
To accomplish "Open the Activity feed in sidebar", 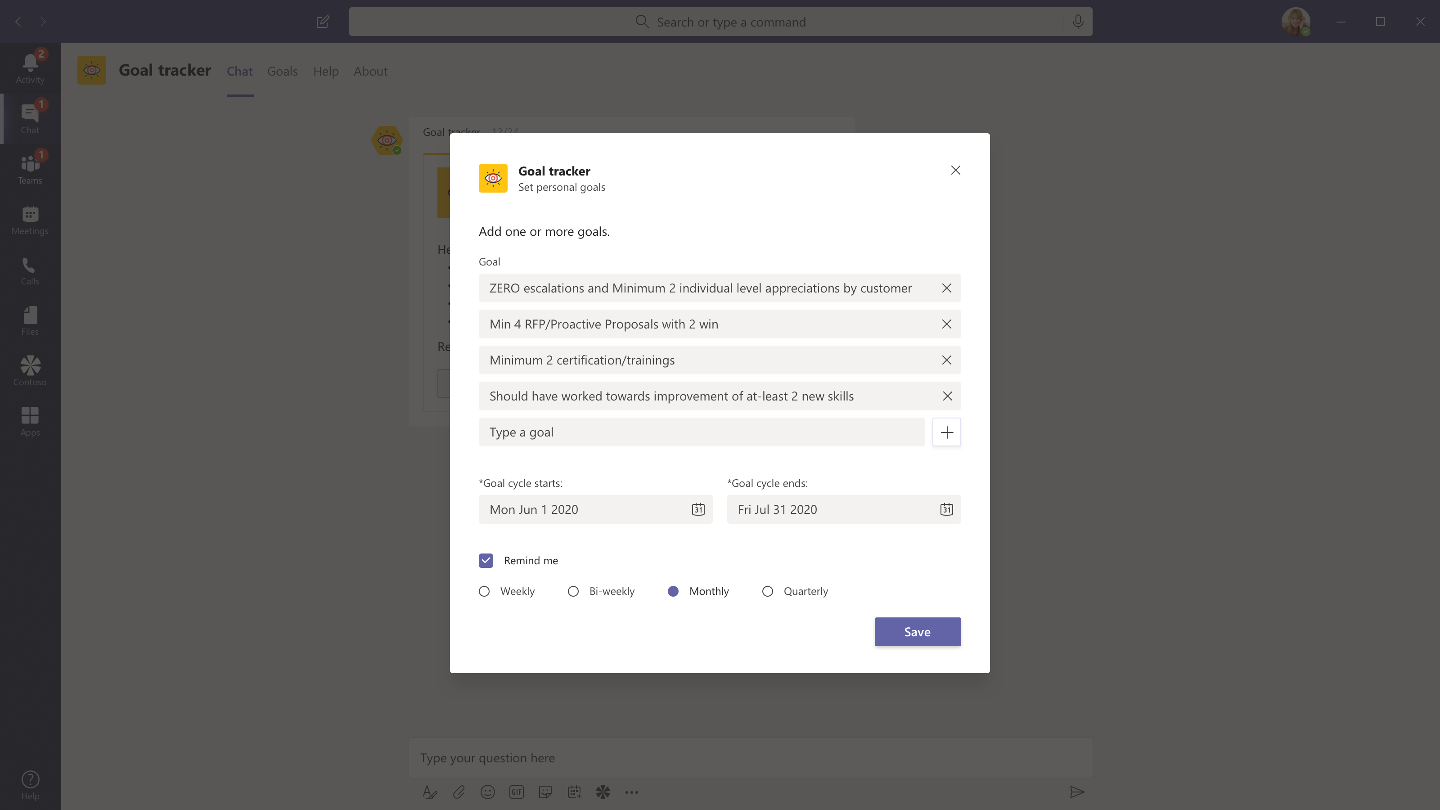I will 30,68.
